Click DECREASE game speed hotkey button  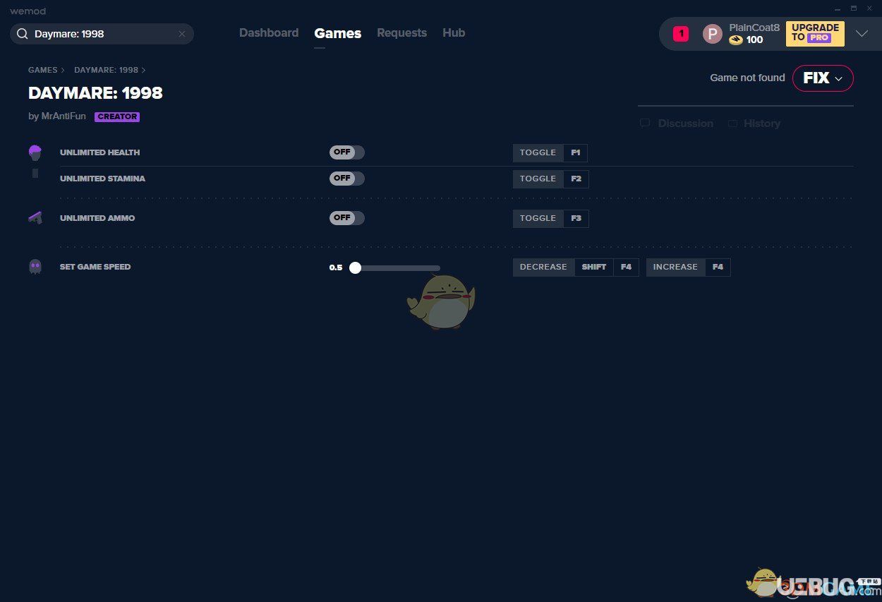(544, 267)
